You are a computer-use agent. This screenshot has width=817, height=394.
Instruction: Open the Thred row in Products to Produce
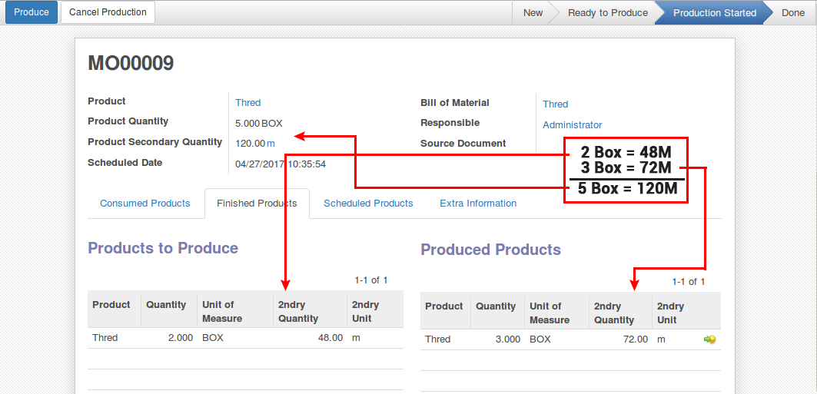pos(105,338)
